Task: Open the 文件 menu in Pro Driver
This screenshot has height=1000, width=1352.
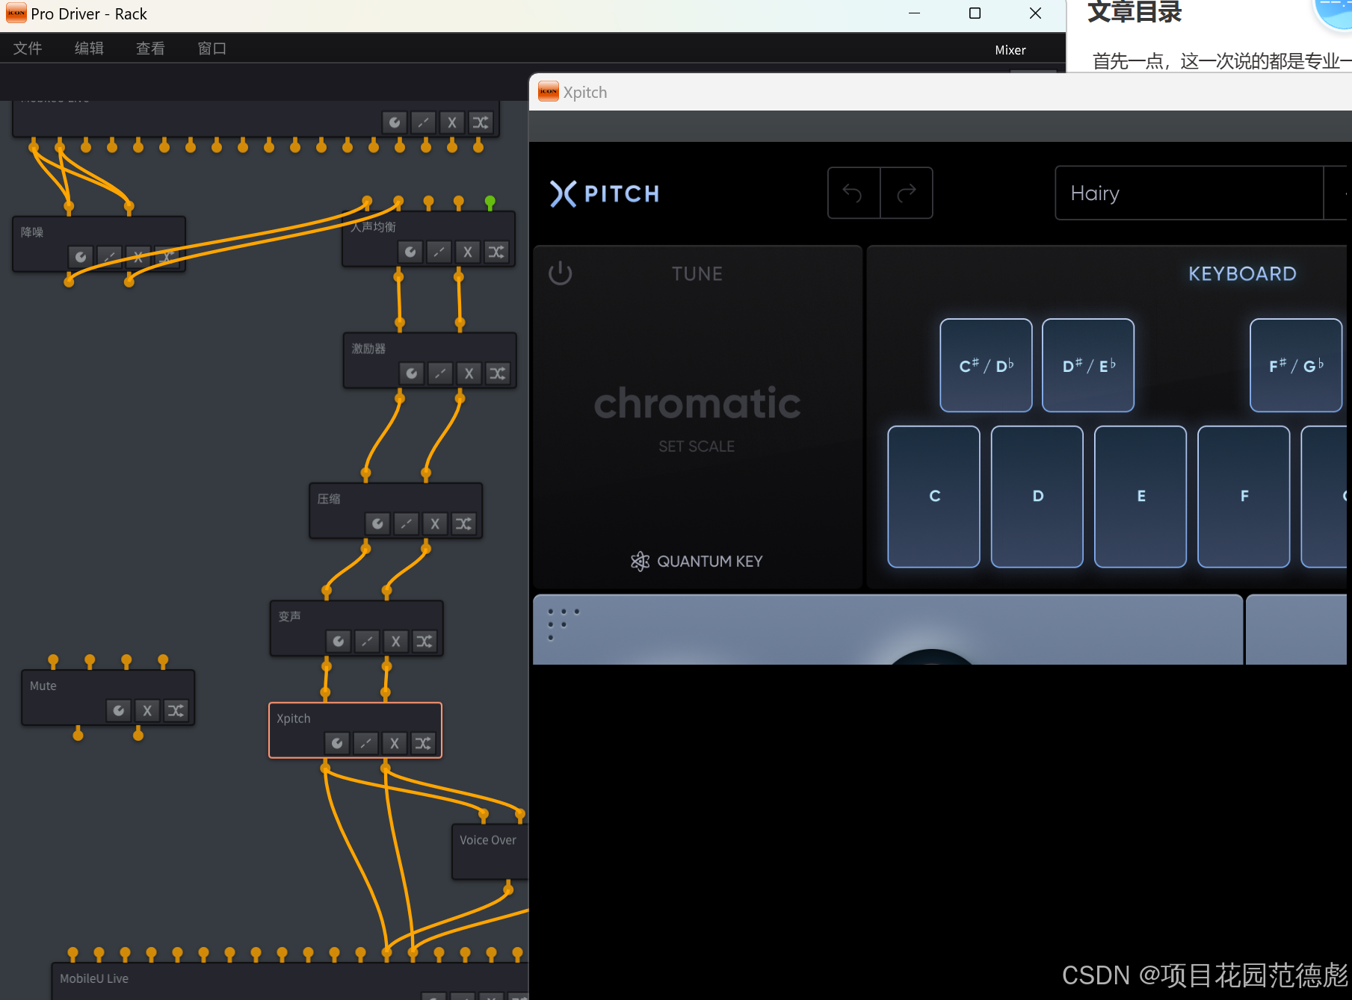Action: click(28, 49)
